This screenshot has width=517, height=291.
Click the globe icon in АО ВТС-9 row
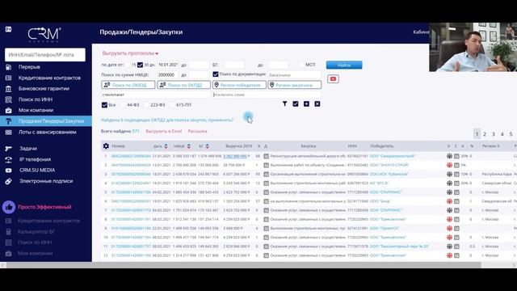coord(449,183)
